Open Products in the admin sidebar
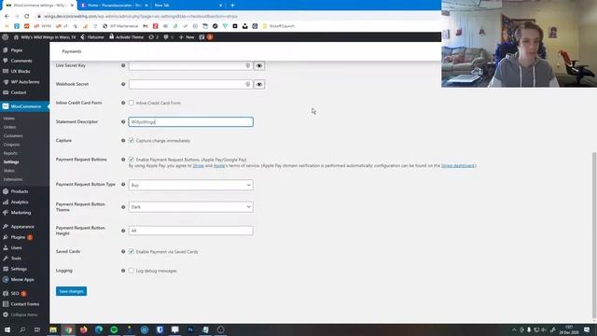 [x=19, y=191]
